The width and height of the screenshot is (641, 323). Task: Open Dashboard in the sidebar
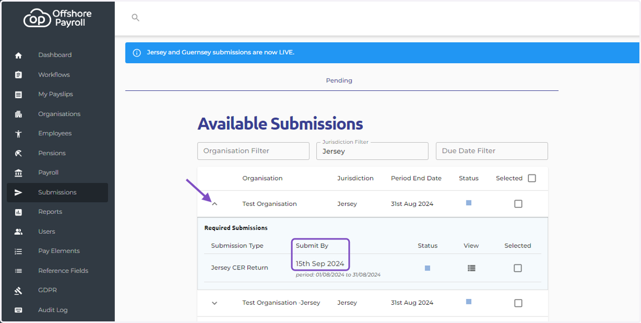(x=57, y=55)
